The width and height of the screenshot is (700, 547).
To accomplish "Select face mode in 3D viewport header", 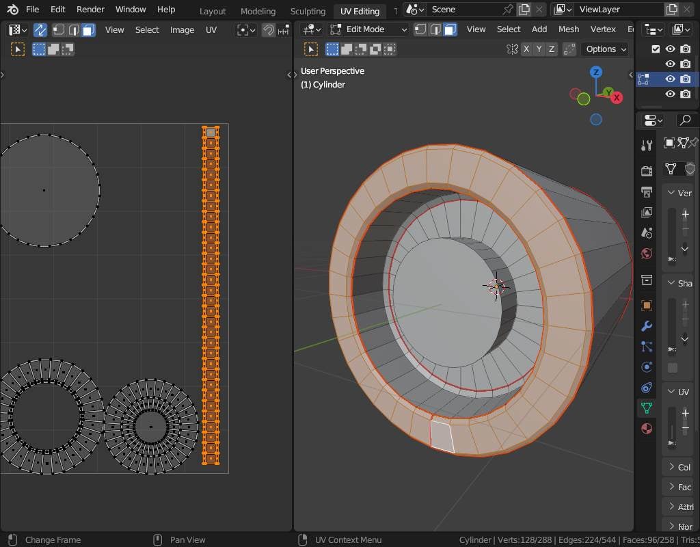I will 449,29.
